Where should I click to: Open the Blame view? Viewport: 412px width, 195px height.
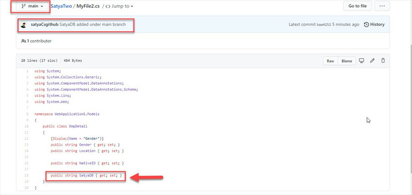tap(347, 61)
